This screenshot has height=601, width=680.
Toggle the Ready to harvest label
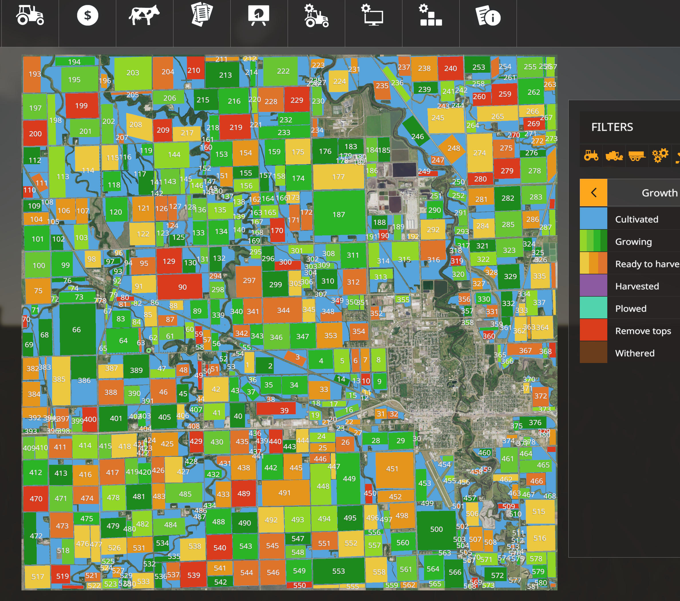[647, 264]
